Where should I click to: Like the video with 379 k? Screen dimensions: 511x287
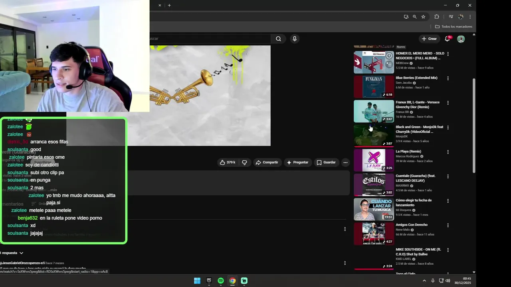pyautogui.click(x=228, y=162)
